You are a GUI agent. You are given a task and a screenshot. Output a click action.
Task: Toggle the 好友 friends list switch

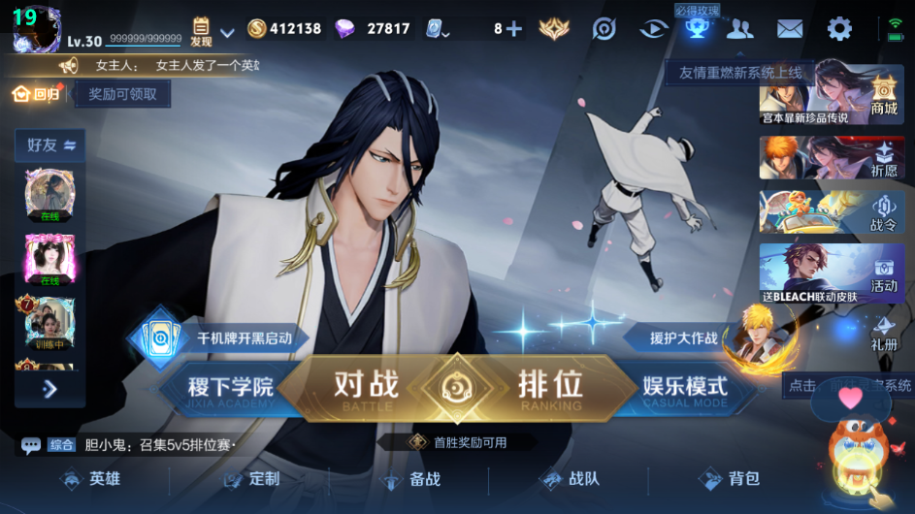pyautogui.click(x=50, y=145)
